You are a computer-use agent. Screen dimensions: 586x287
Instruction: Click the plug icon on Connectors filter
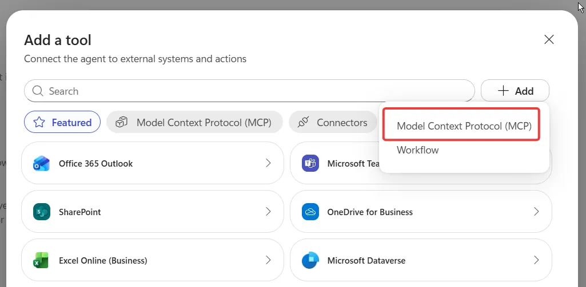pyautogui.click(x=304, y=122)
